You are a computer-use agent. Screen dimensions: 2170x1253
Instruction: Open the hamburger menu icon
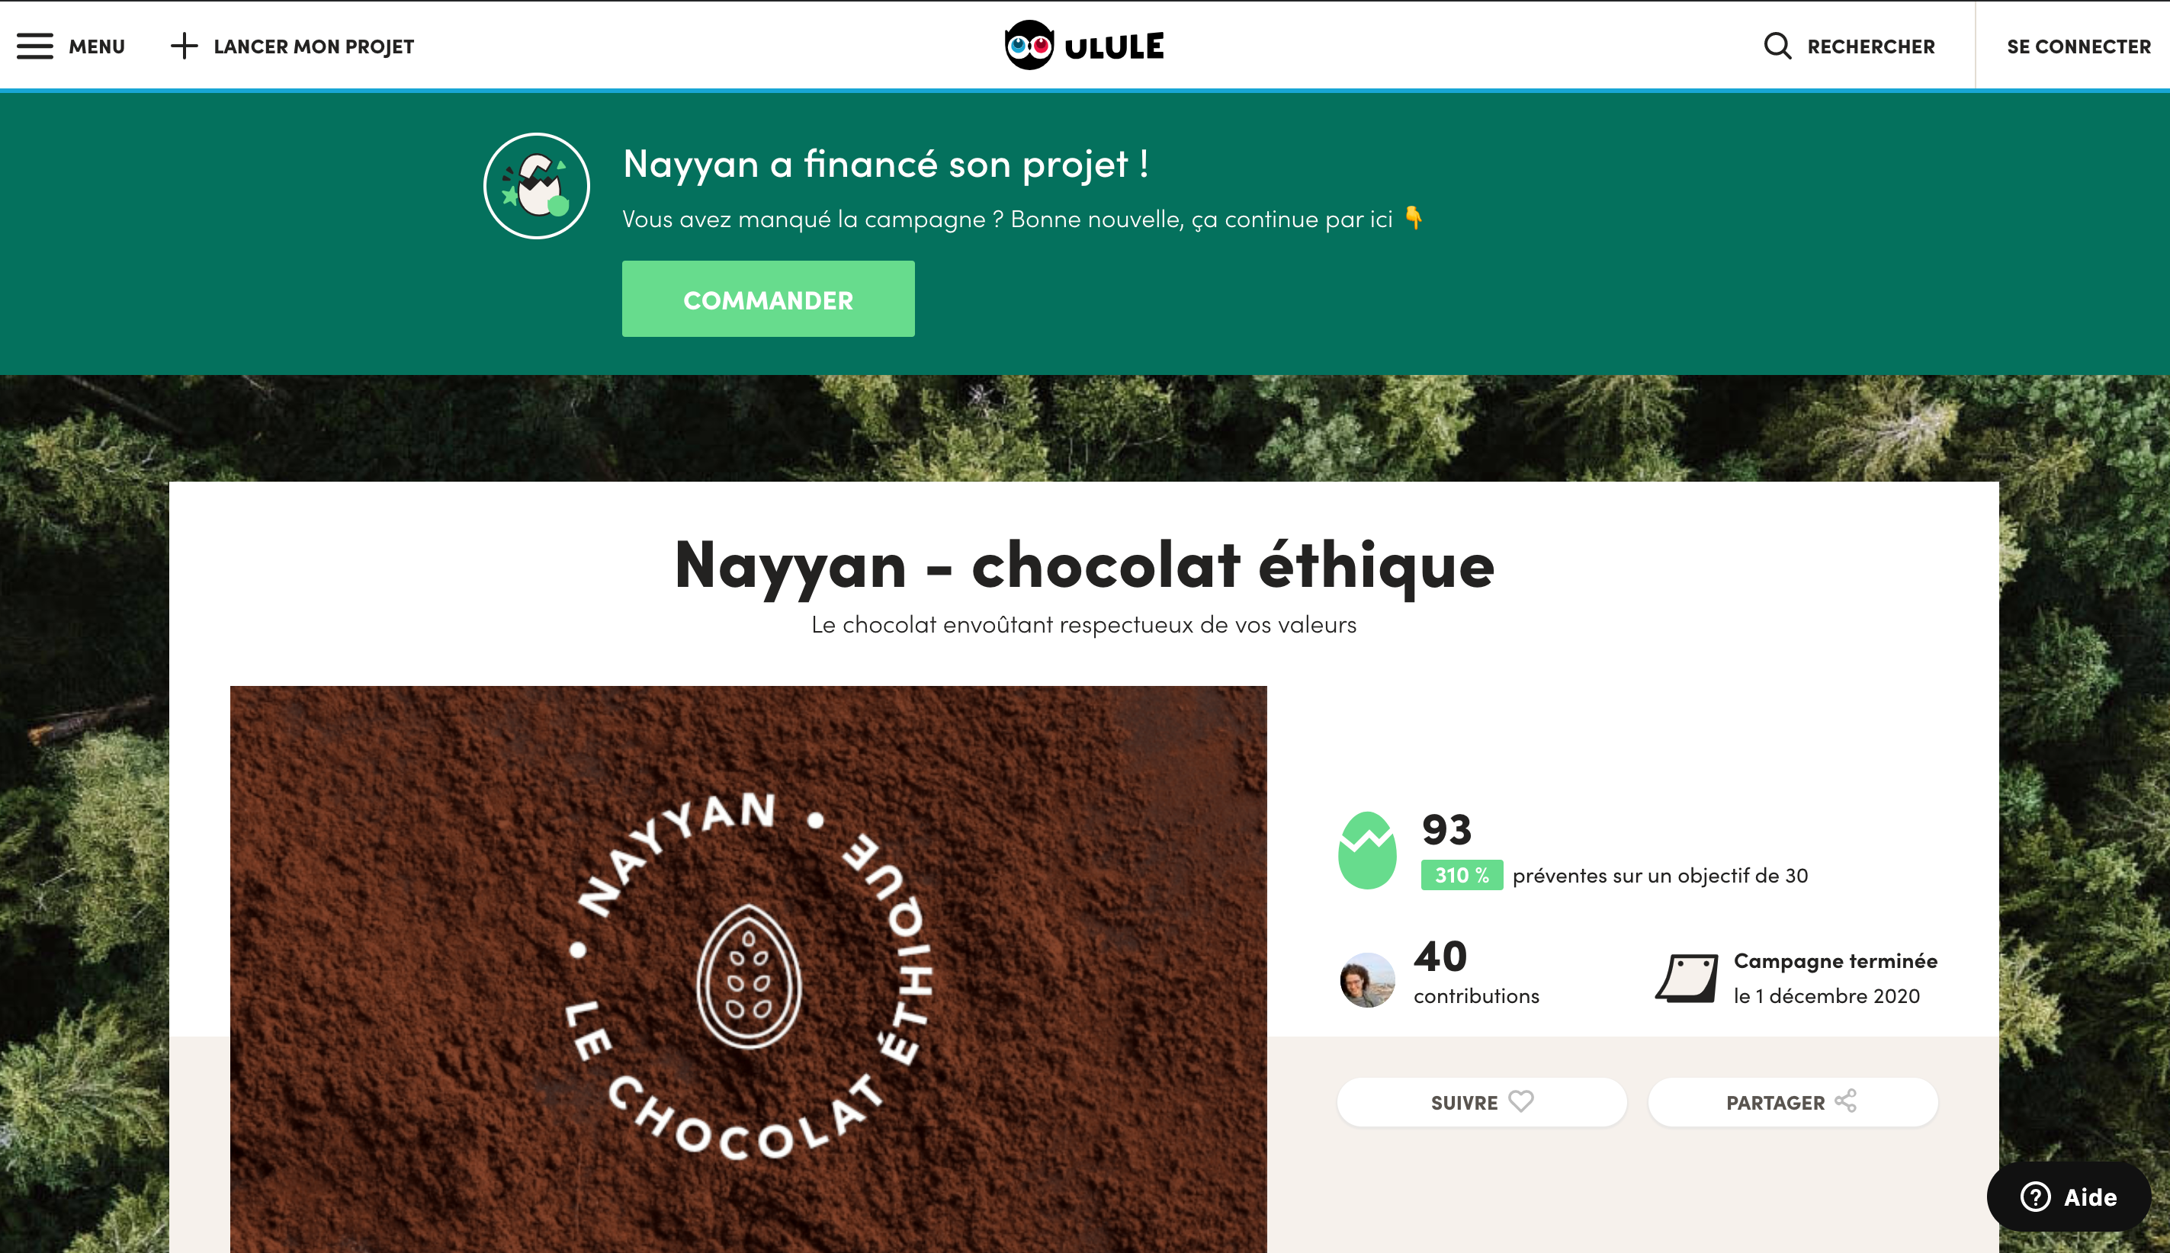35,46
